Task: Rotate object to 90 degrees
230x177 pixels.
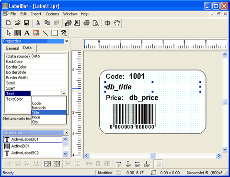Action: (x=128, y=164)
